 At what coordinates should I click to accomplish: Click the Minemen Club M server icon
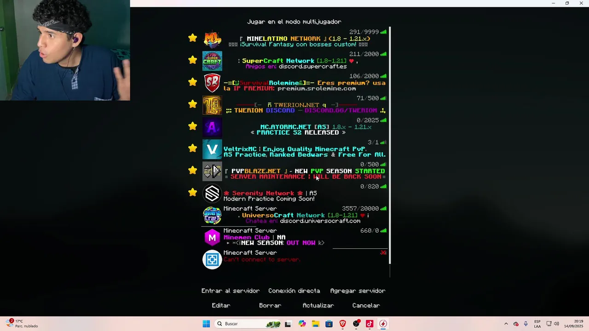coord(212,237)
